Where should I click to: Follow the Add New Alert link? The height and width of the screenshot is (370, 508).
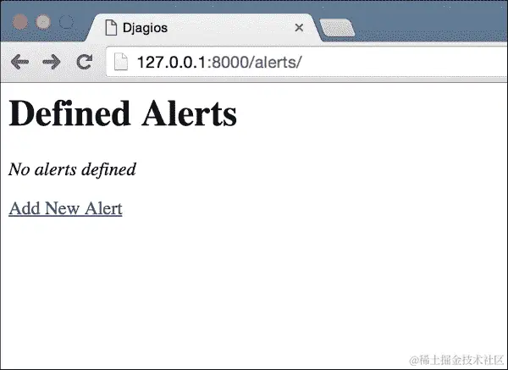(x=65, y=208)
